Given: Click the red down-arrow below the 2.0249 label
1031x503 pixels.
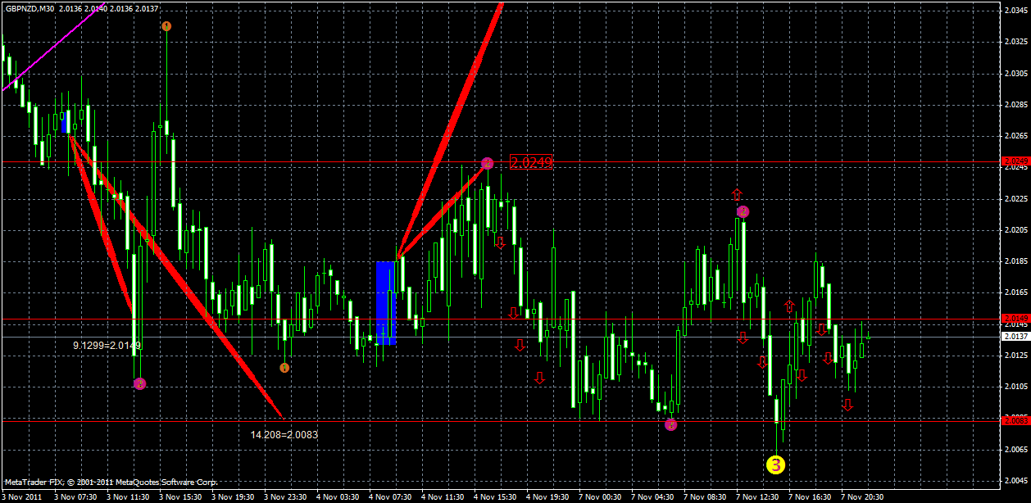Looking at the screenshot, I should tap(499, 242).
